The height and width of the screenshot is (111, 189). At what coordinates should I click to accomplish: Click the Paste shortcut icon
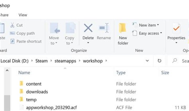pyautogui.click(x=12, y=41)
